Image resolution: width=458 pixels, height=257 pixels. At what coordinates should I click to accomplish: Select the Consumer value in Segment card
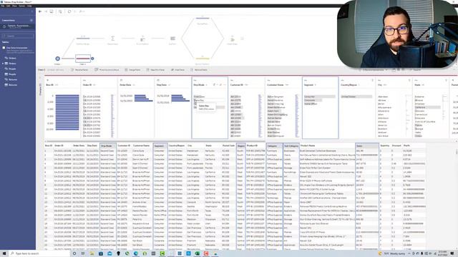320,96
